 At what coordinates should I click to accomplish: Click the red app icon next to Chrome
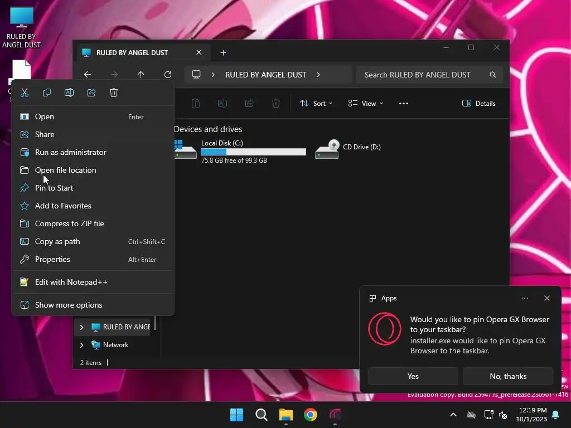pos(335,415)
